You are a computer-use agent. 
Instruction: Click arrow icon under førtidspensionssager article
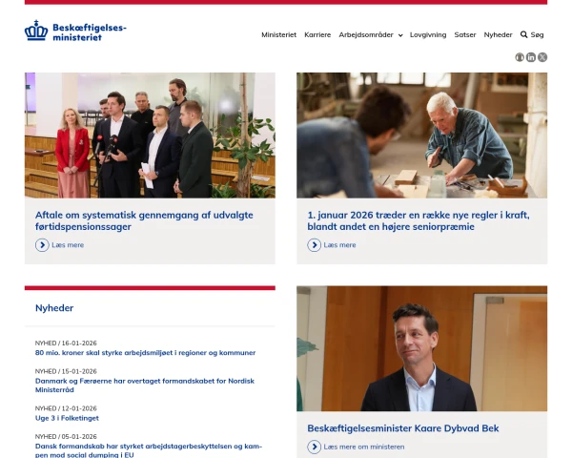click(42, 245)
